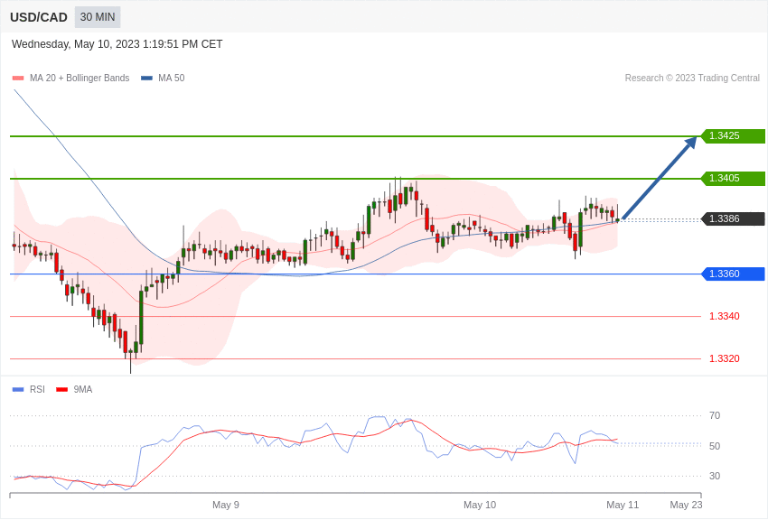Click the May 9 date axis label

(x=226, y=505)
